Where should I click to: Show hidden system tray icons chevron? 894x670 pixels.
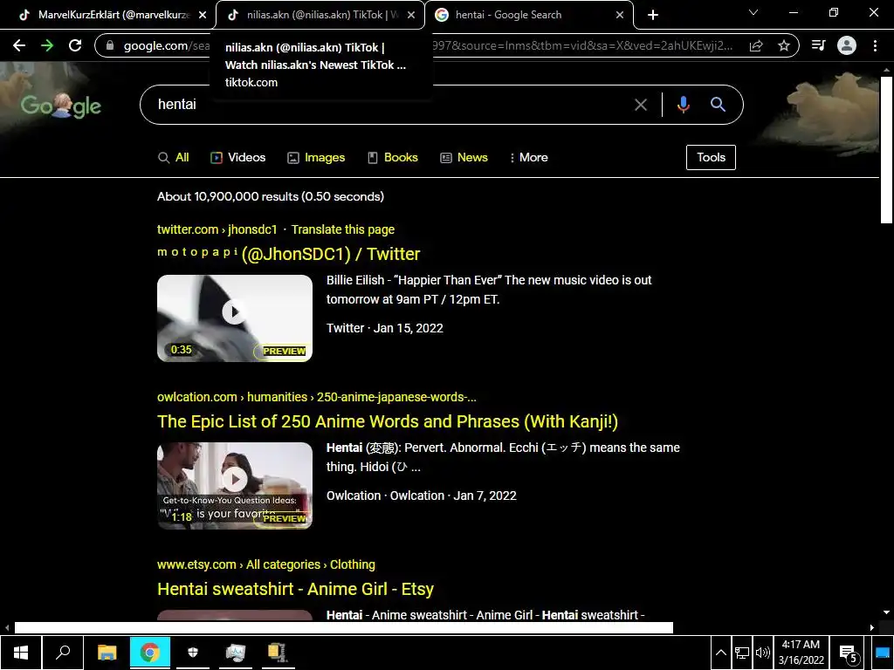[x=720, y=653]
